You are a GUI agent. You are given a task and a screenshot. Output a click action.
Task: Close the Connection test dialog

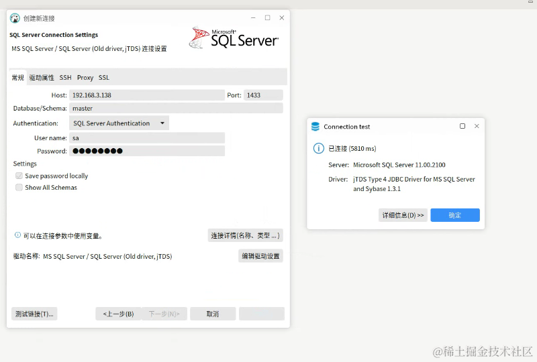coord(477,126)
